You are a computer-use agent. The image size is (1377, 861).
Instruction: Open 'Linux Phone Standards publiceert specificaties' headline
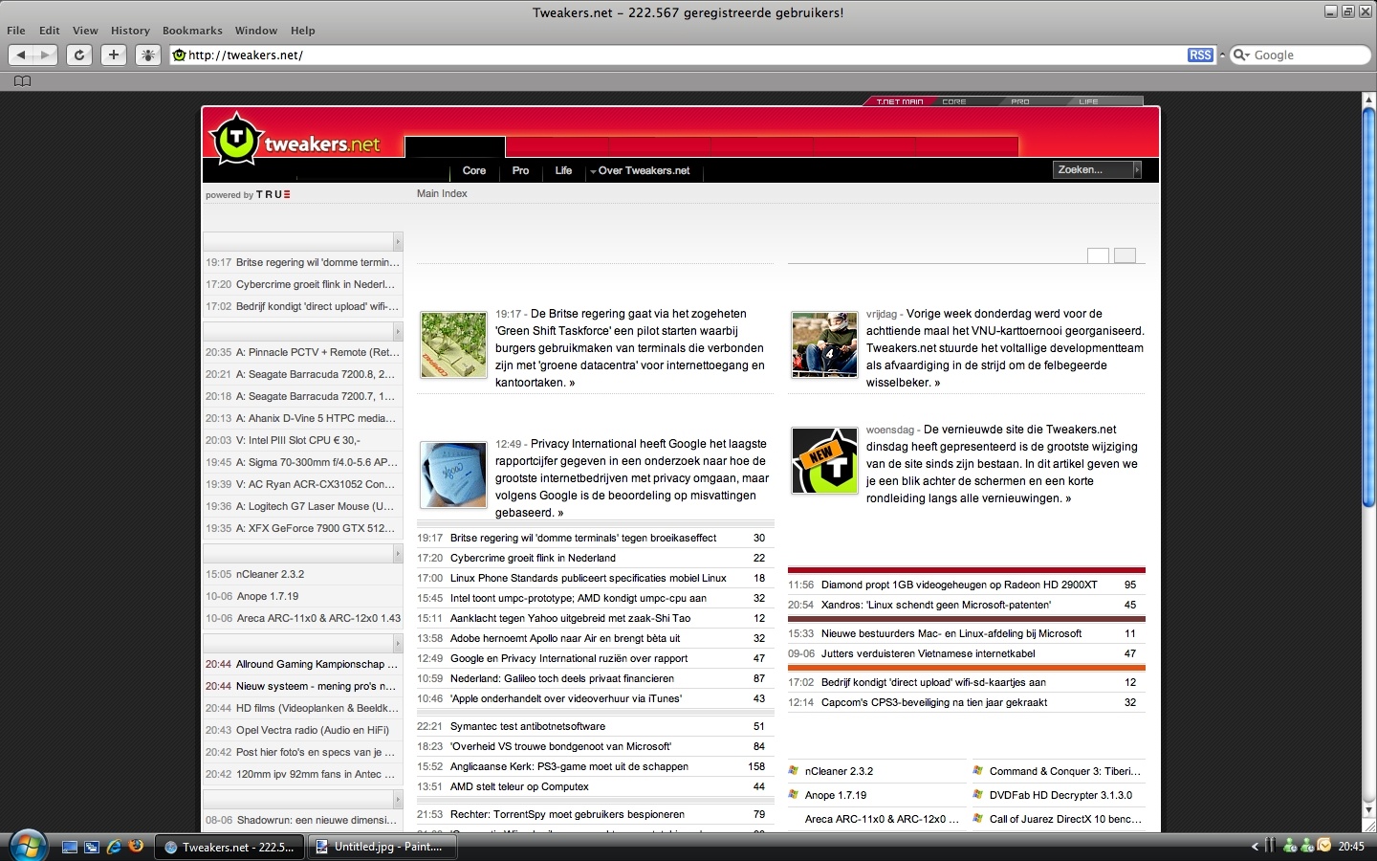click(588, 578)
